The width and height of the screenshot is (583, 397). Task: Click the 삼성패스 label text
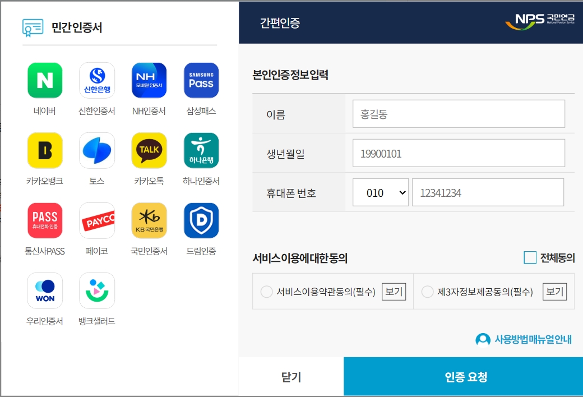[201, 111]
